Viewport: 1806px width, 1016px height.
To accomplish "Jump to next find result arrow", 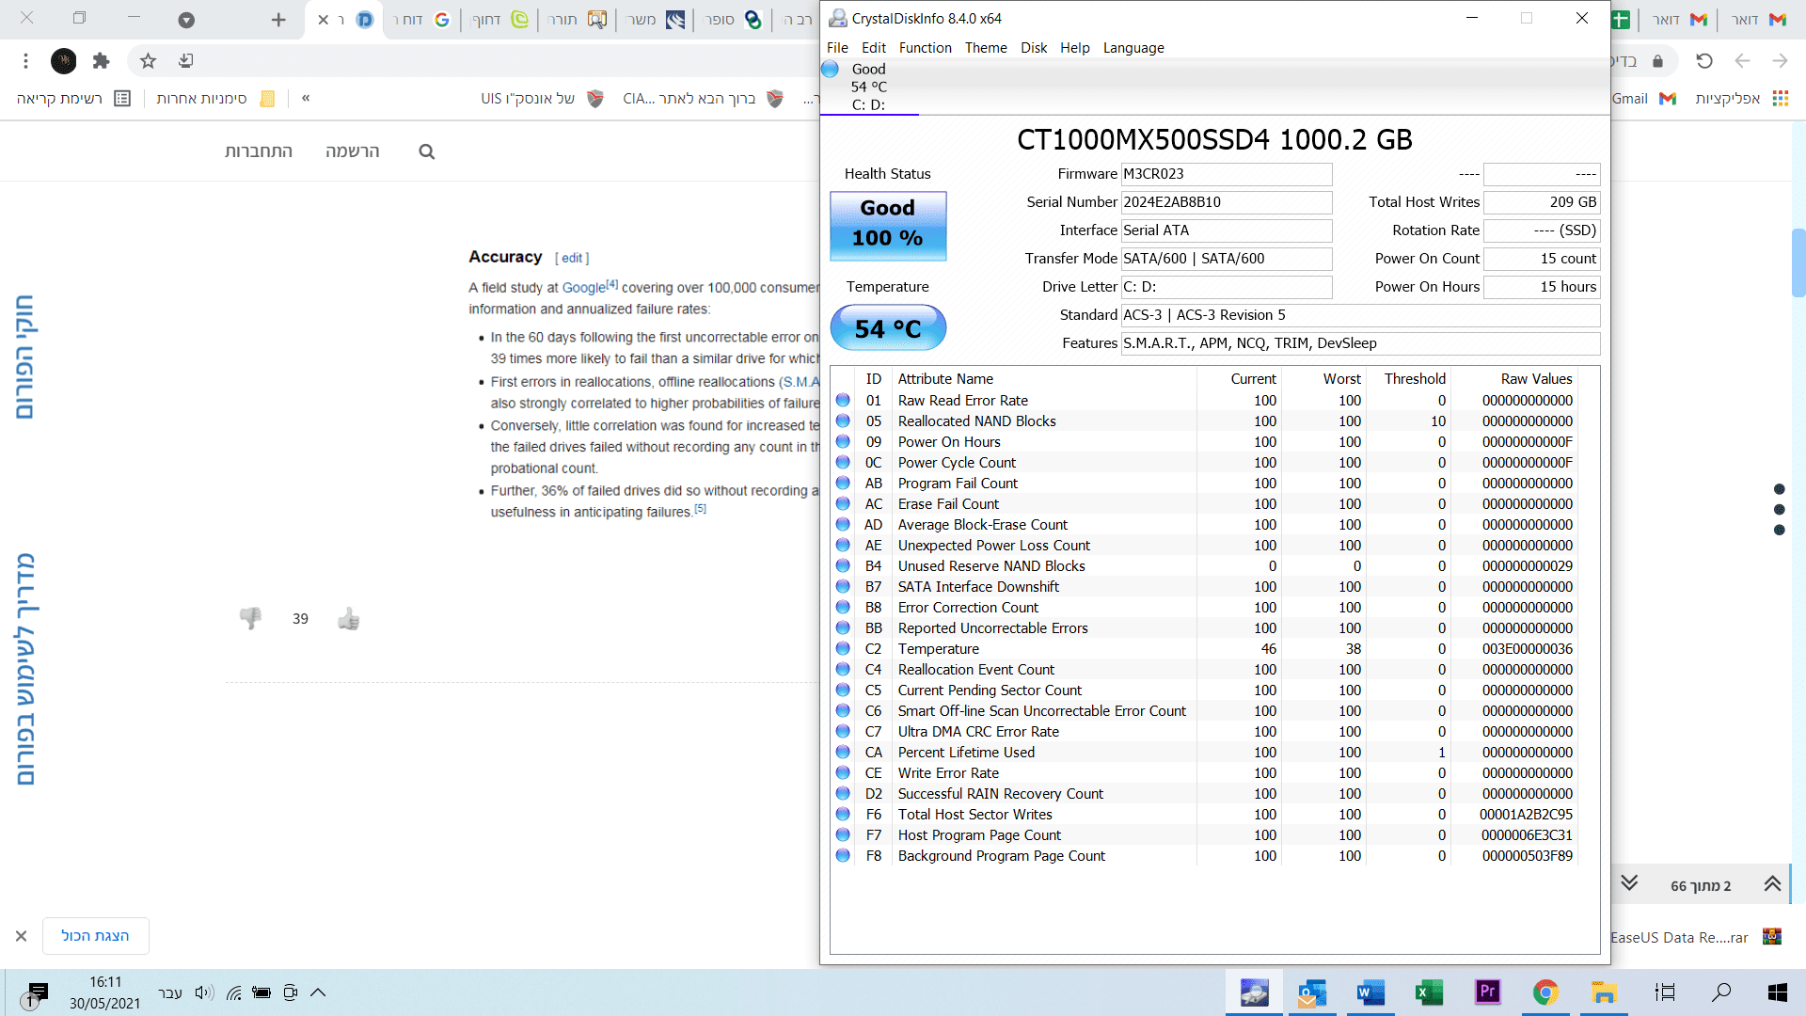I will [x=1630, y=883].
